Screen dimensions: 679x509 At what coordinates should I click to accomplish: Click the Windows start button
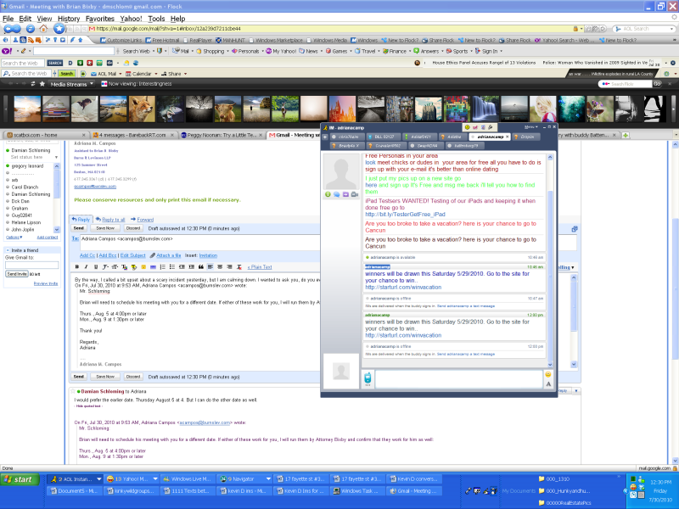20,479
